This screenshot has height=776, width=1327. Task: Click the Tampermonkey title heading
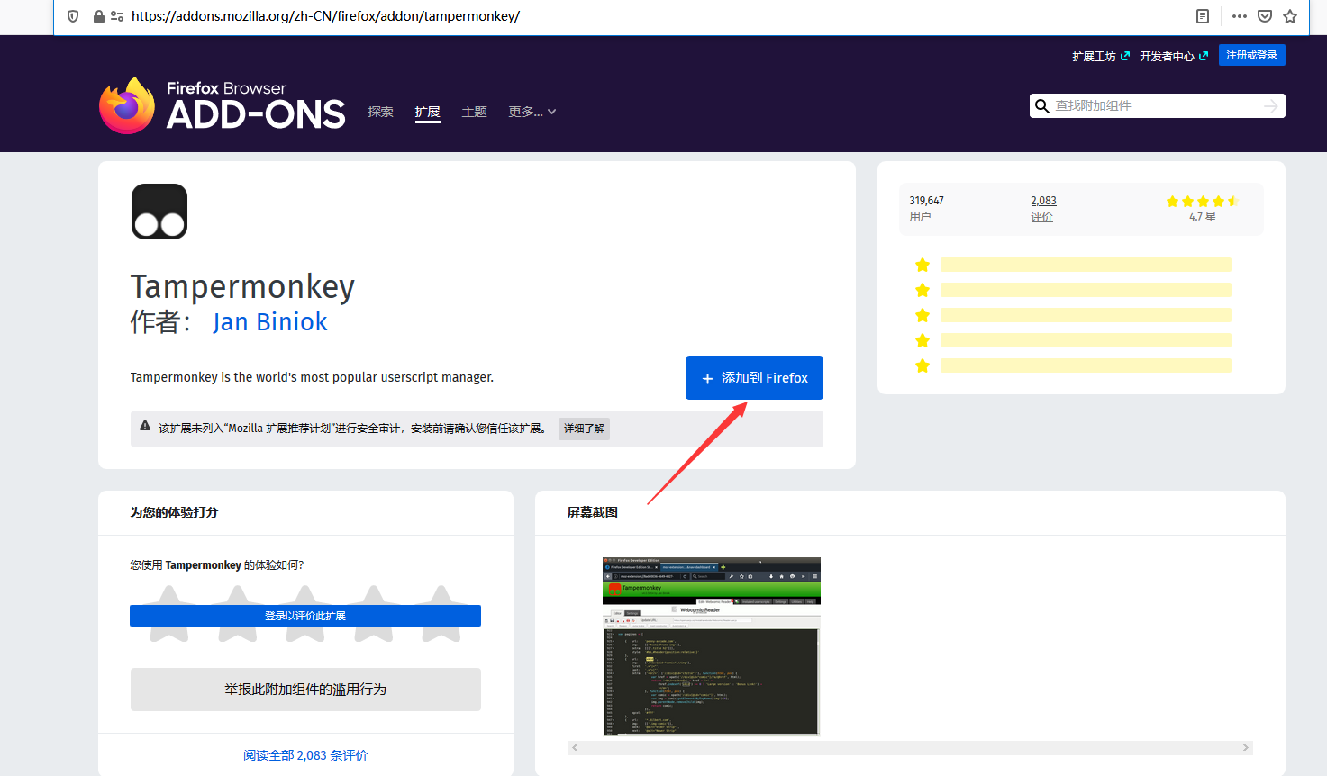pyautogui.click(x=242, y=287)
